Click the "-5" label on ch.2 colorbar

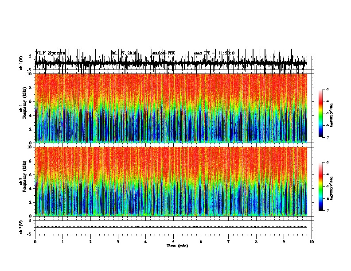pos(327,186)
